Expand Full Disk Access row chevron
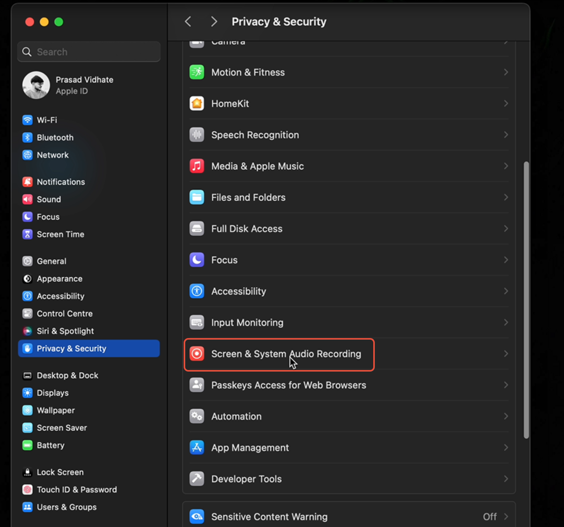Viewport: 564px width, 527px height. pyautogui.click(x=506, y=229)
